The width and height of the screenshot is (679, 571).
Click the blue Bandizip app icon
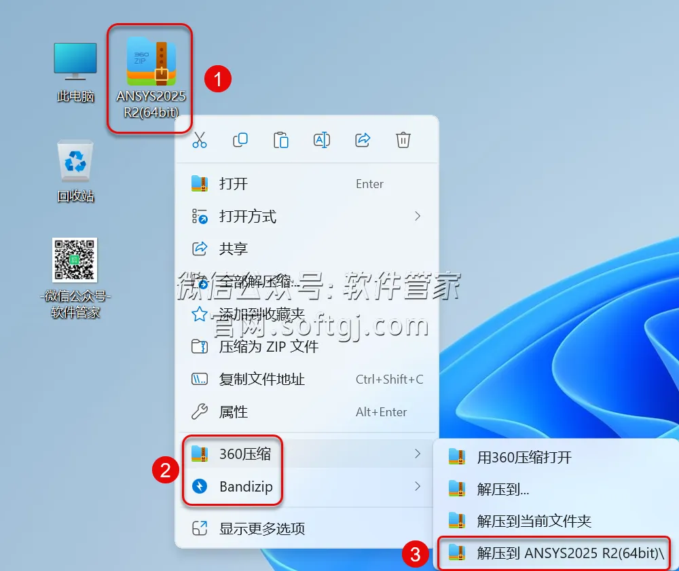(200, 486)
